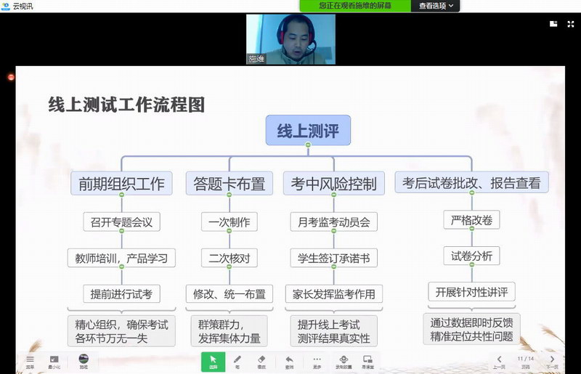Activate the eraser tool
The image size is (581, 374).
(261, 361)
